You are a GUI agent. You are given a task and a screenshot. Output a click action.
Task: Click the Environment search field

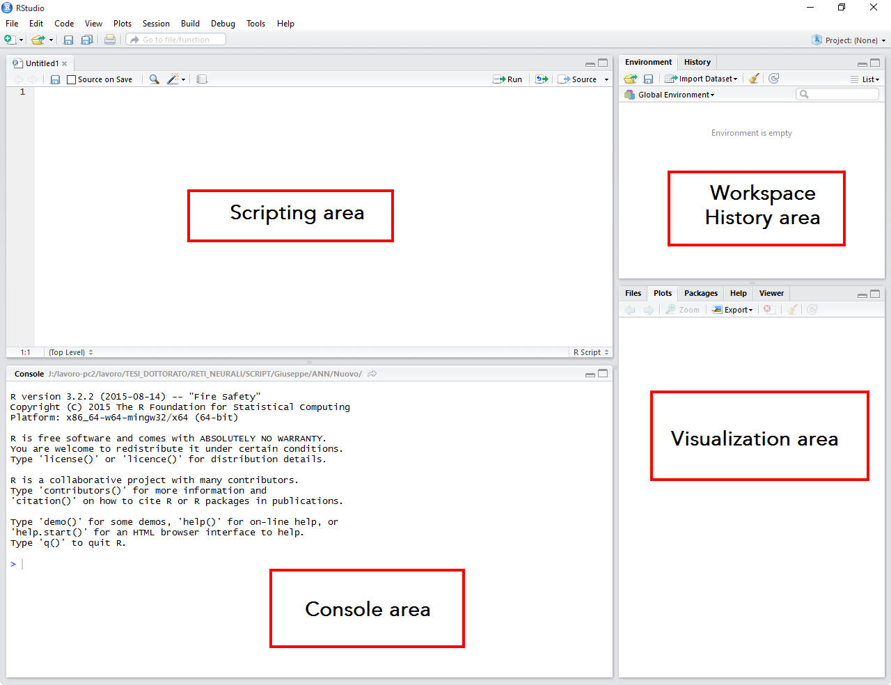tap(837, 94)
